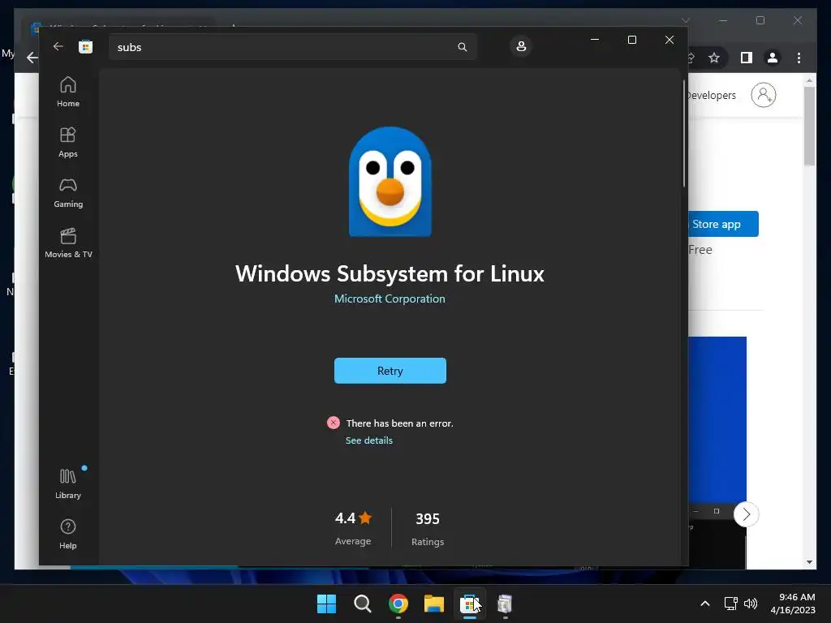Image resolution: width=831 pixels, height=623 pixels.
Task: Open the See details error link
Action: pyautogui.click(x=369, y=440)
